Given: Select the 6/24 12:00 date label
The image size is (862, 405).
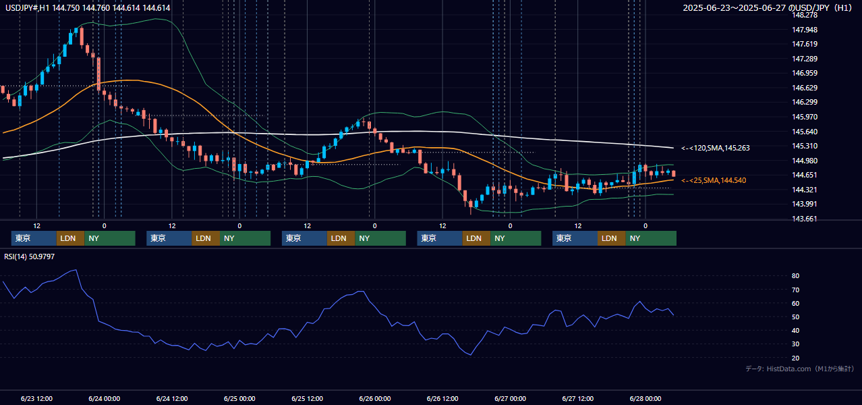Looking at the screenshot, I should [x=172, y=398].
